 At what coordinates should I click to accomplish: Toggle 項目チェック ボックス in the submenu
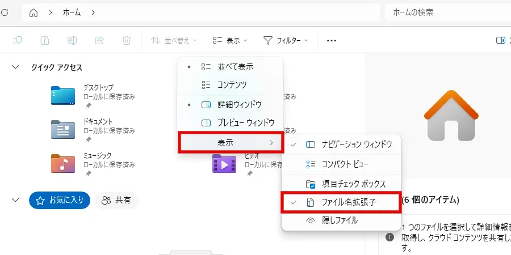(x=341, y=184)
